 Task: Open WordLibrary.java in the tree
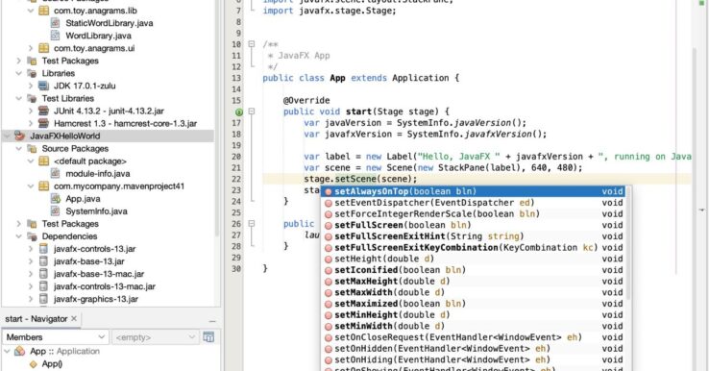pyautogui.click(x=98, y=36)
